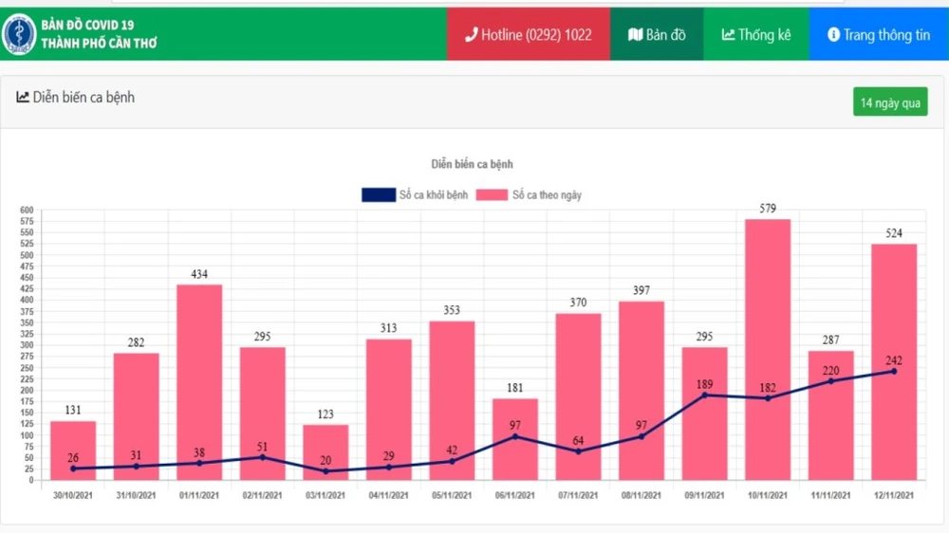Select the 579 bar for 10/11/2021
Viewport: 949px width, 533px height.
coord(768,349)
